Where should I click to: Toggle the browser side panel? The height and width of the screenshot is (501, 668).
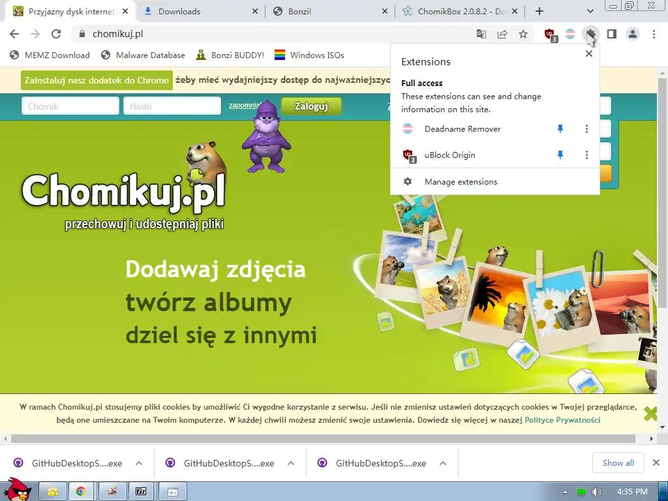pyautogui.click(x=612, y=34)
